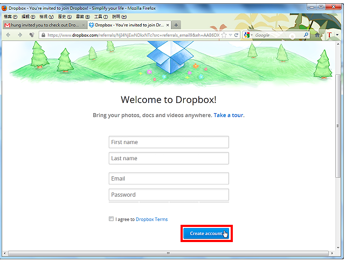Viewport: 346px width, 262px height.
Task: Focus the Last name field
Action: 169,158
